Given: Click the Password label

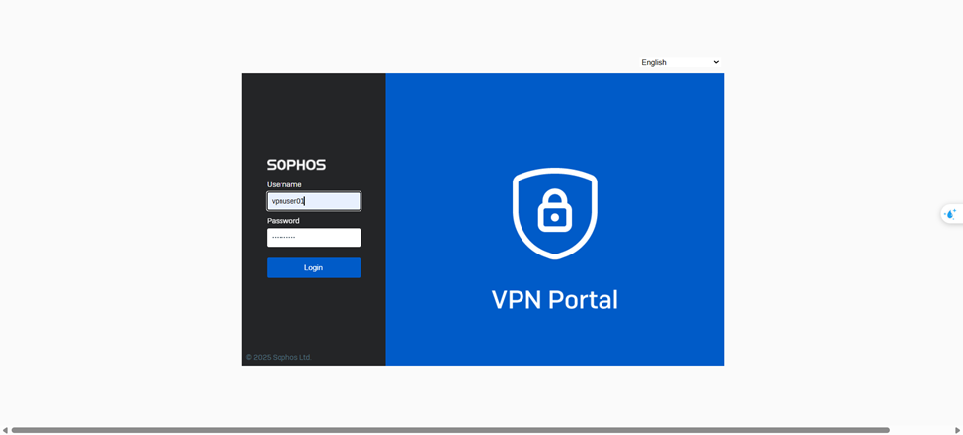Looking at the screenshot, I should click(x=283, y=221).
